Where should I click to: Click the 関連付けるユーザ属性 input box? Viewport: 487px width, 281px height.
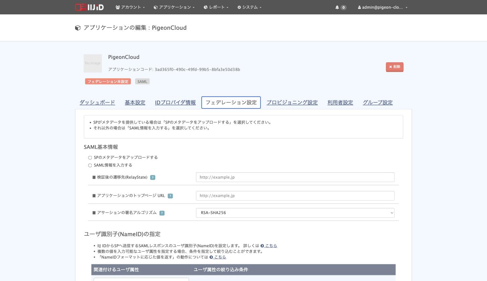141,279
